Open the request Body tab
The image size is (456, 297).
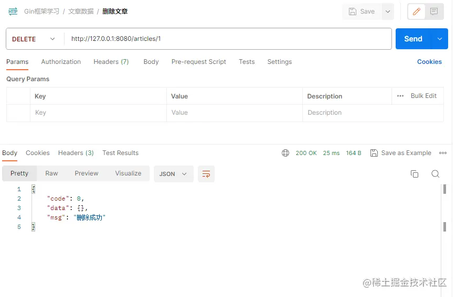pos(151,62)
